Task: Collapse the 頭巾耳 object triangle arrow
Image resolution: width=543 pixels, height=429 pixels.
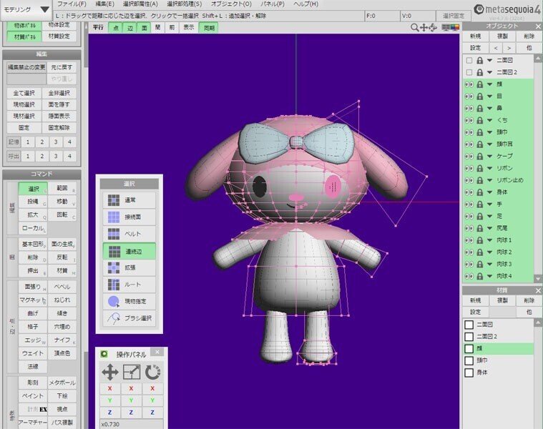Action: pyautogui.click(x=489, y=144)
